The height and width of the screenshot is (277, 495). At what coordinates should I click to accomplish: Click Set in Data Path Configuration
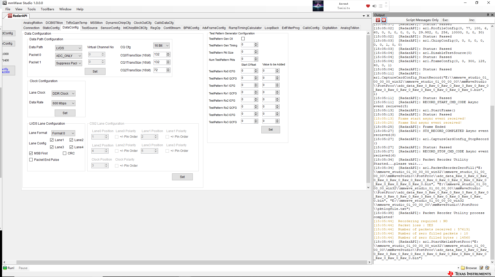[95, 72]
